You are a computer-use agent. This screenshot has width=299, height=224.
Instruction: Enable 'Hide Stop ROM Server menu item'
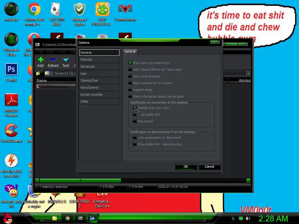[x=130, y=69]
